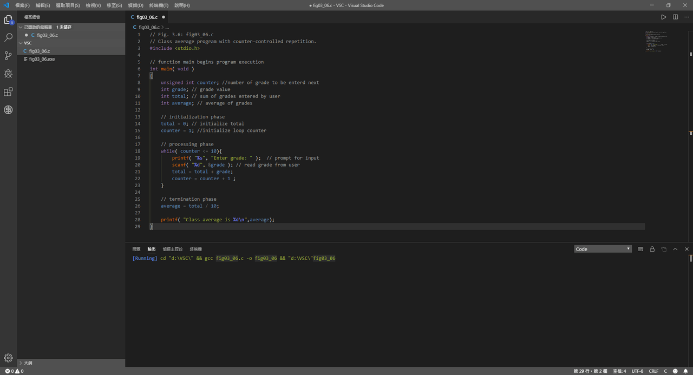693x375 pixels.
Task: Open the Search view in the activity bar
Action: [8, 38]
